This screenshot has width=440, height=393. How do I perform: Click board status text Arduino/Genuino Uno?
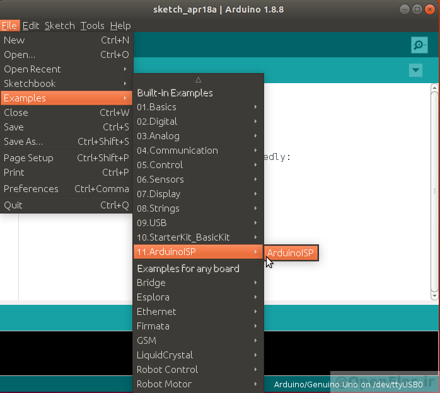click(x=348, y=385)
